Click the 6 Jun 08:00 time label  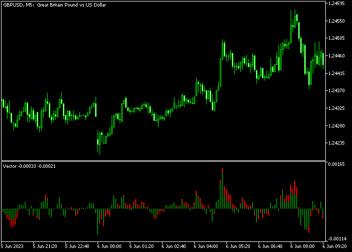303,246
